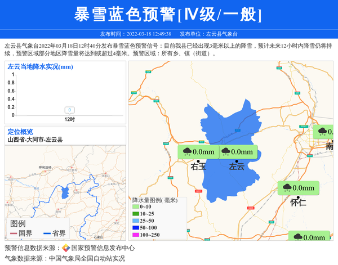Click the 省界 line symbol in legend
This screenshot has height=265, width=338.
click(47, 233)
